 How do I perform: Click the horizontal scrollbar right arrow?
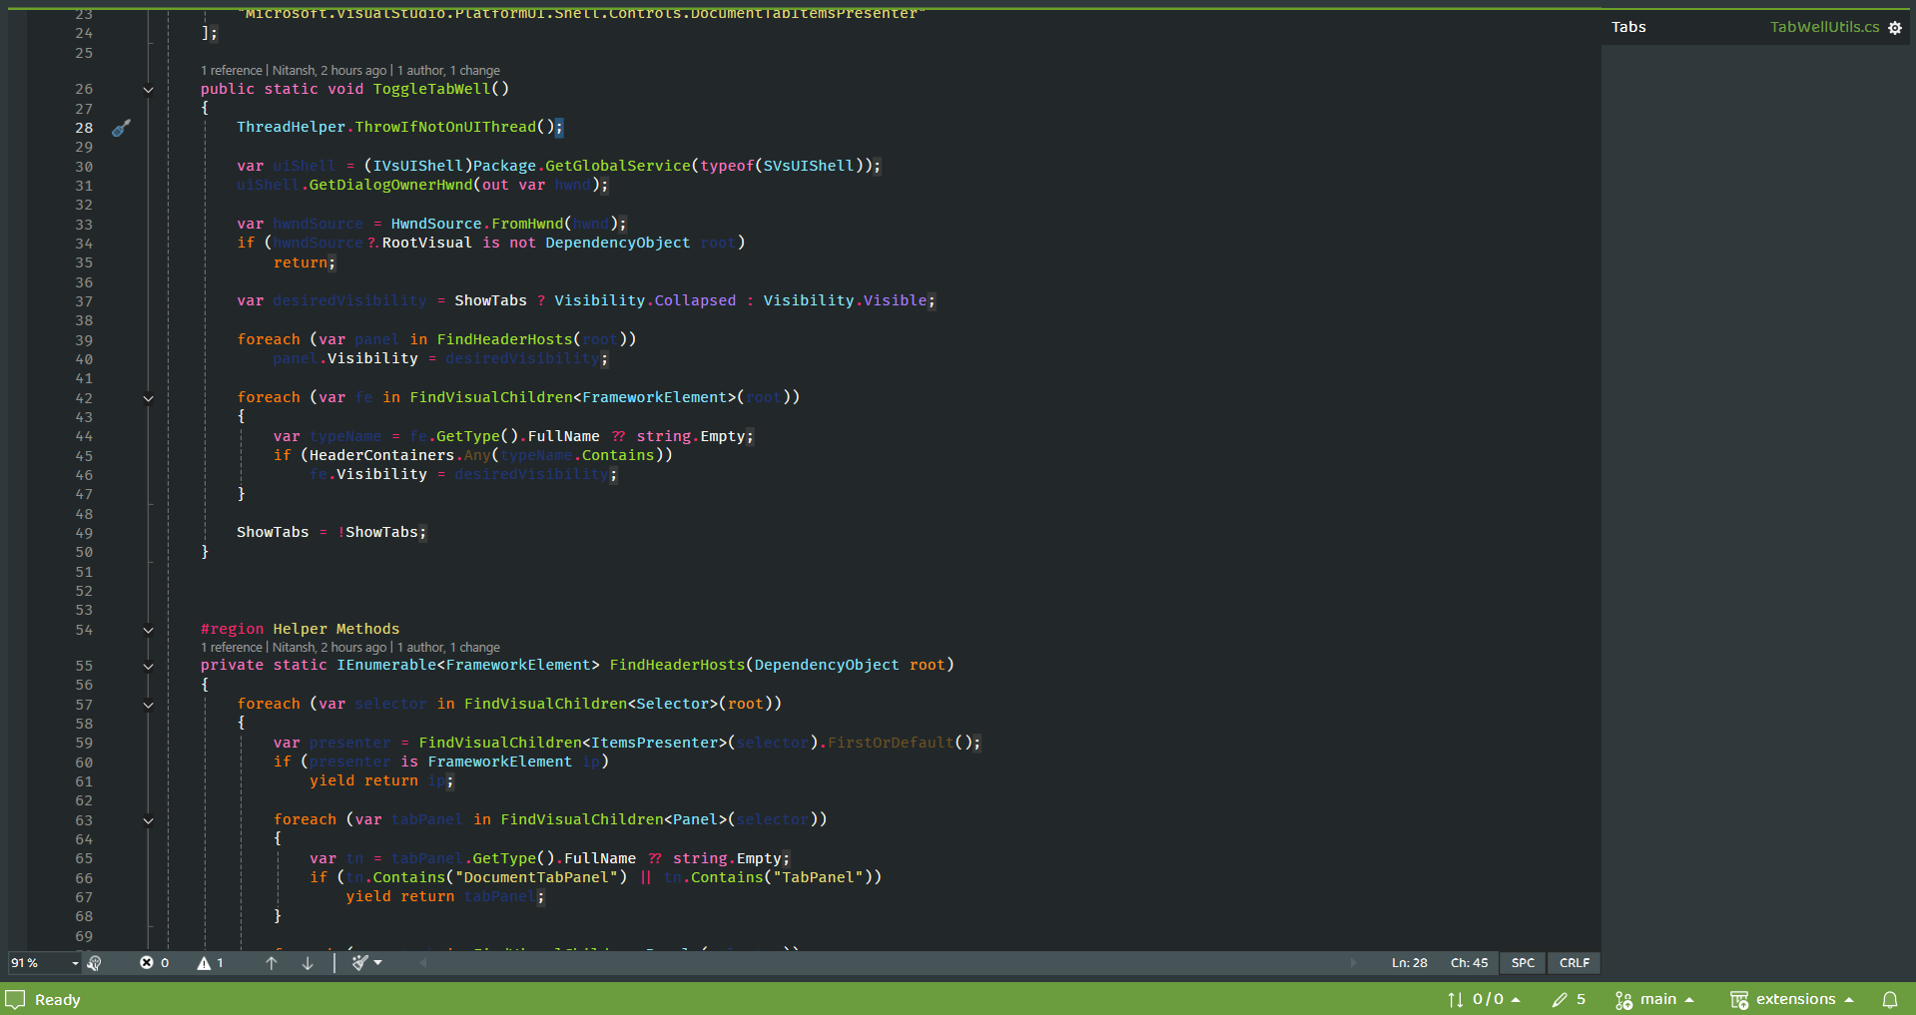pos(1354,963)
